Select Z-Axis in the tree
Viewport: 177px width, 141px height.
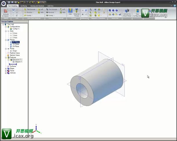pyautogui.click(x=15, y=38)
